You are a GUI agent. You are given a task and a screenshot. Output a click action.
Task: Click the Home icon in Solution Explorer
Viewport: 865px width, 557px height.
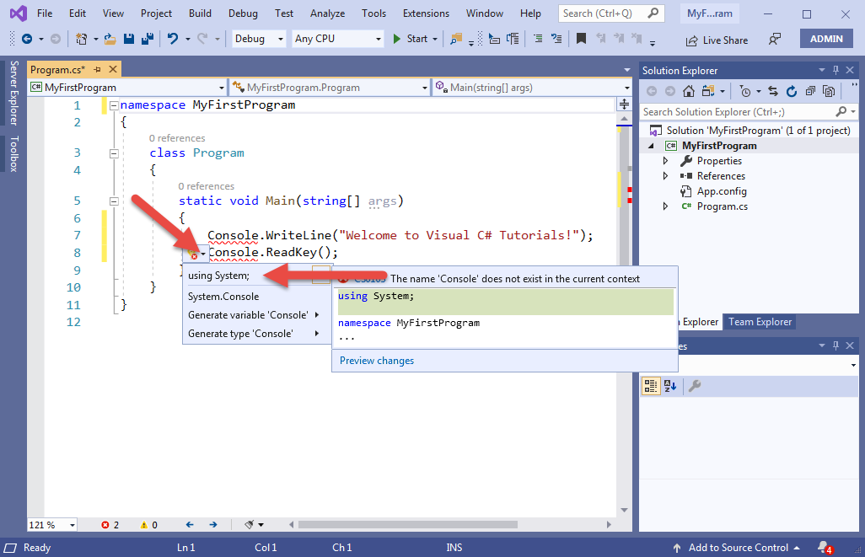[689, 91]
